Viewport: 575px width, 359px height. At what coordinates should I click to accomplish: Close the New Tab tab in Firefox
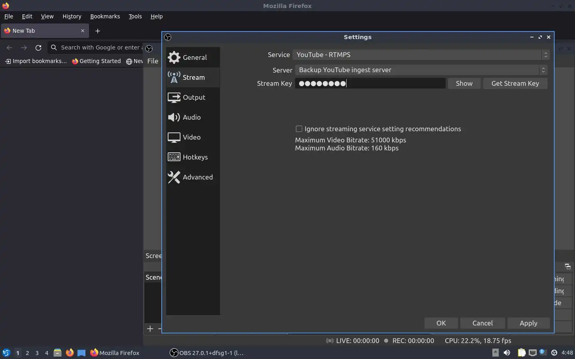click(x=83, y=31)
